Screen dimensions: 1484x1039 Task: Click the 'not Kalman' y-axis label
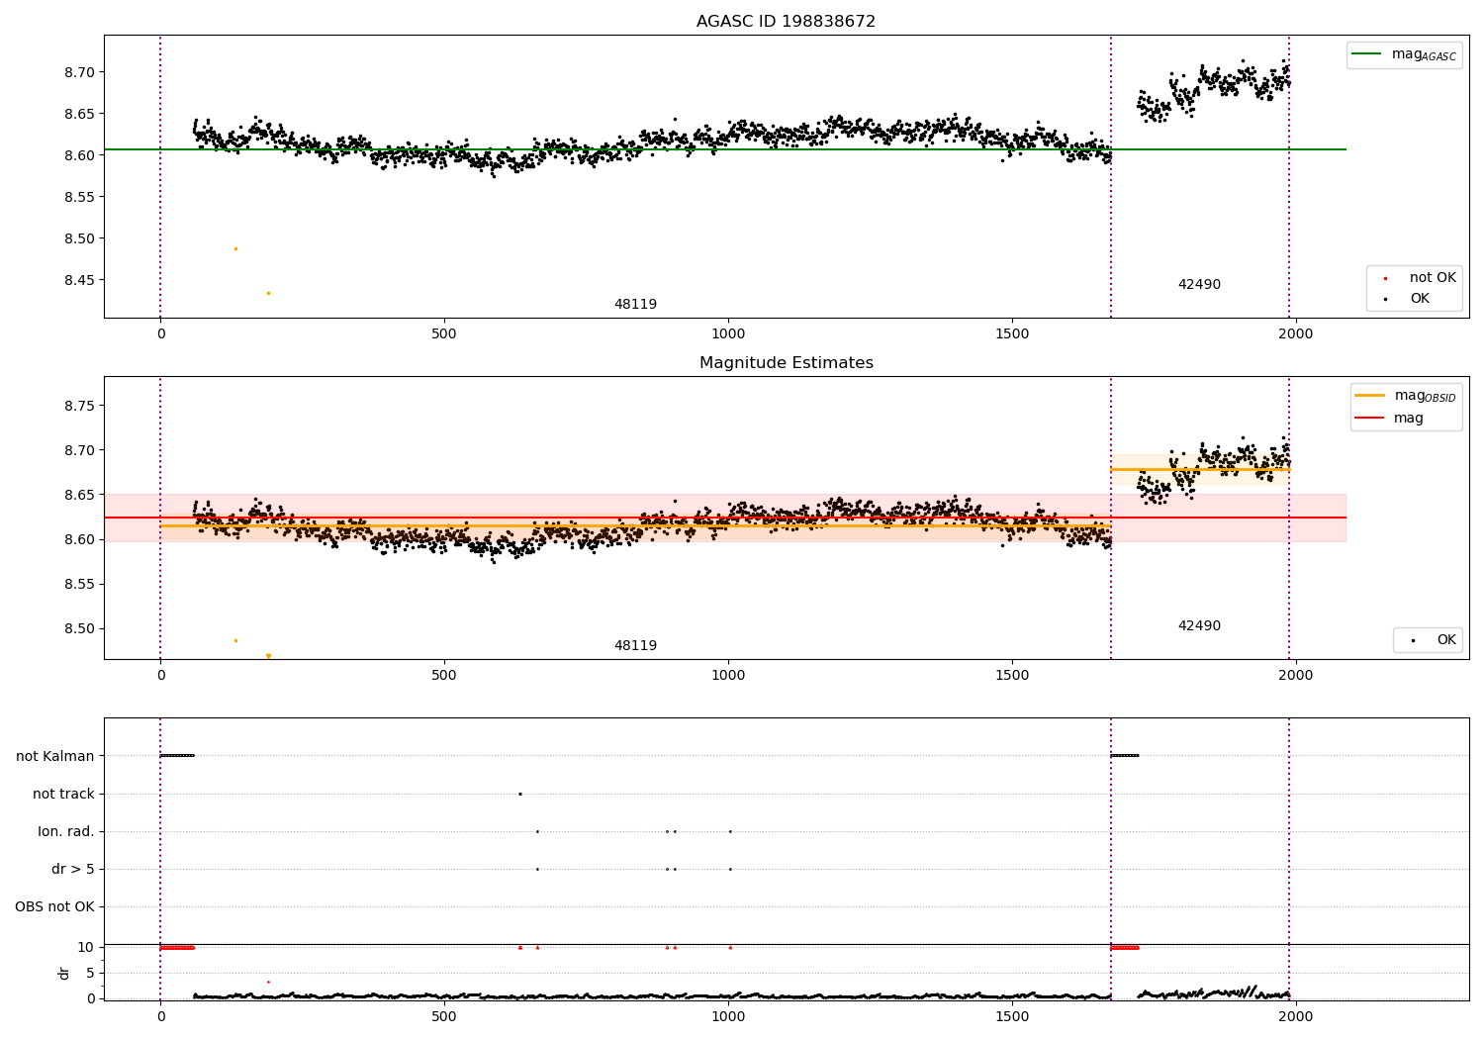(55, 756)
